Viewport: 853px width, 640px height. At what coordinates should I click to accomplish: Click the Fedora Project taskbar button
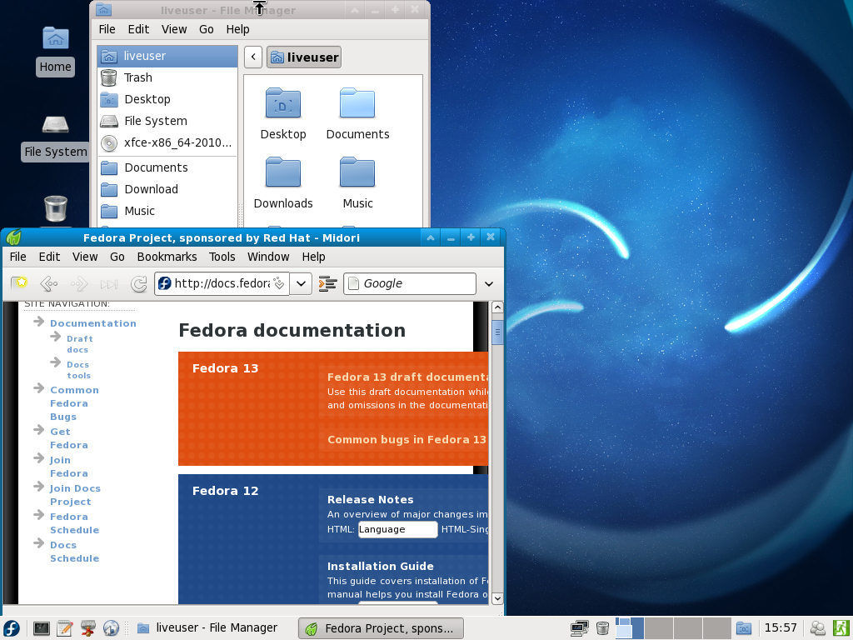click(x=381, y=628)
